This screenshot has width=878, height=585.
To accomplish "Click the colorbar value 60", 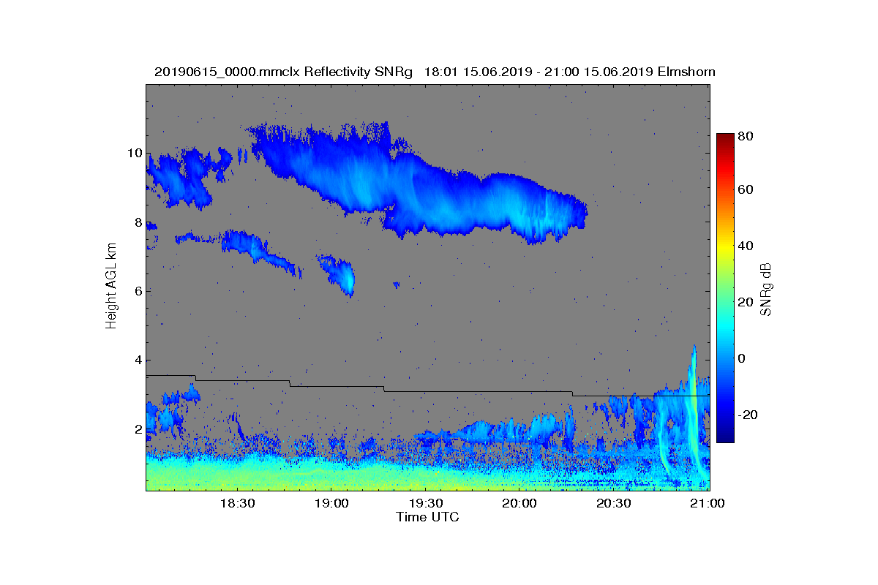I will tap(746, 190).
